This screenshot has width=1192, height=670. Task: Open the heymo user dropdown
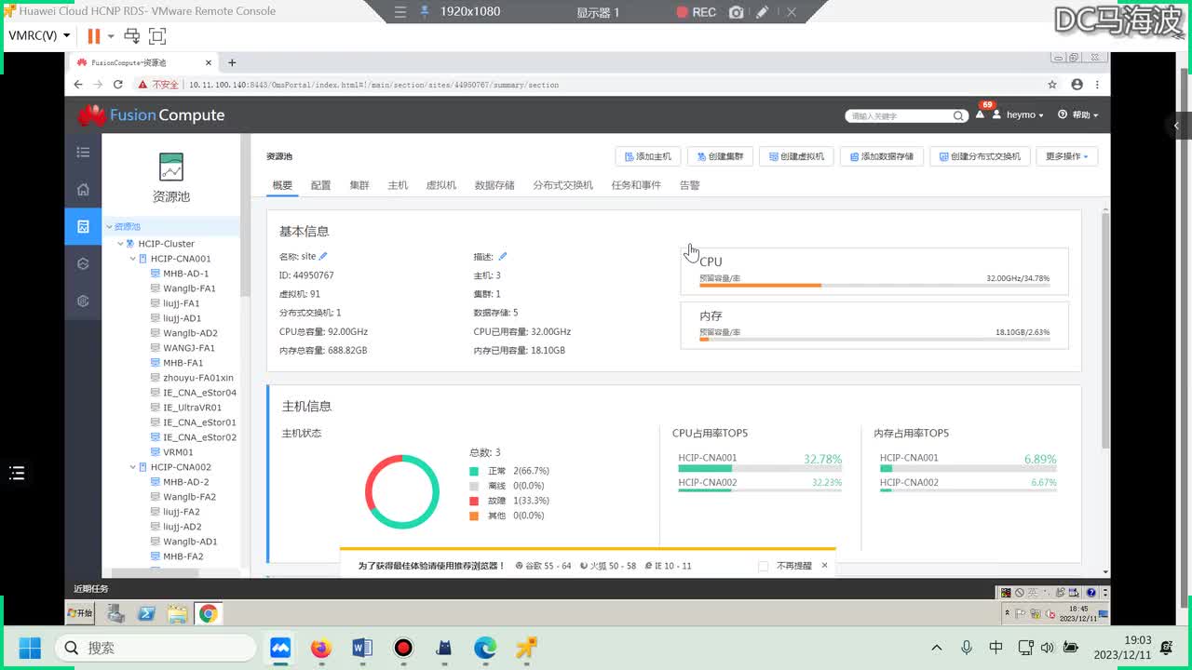(1018, 115)
